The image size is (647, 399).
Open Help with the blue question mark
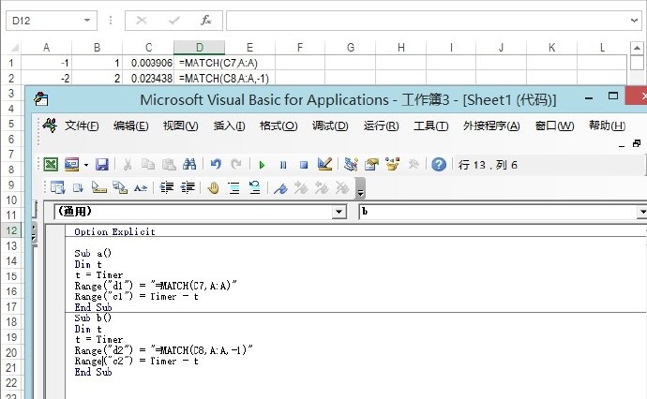pos(439,165)
